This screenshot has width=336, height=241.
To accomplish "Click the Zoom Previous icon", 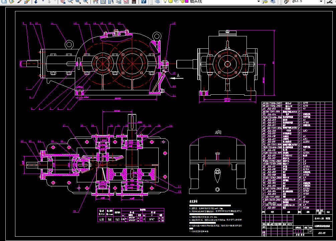I will 86,1.
